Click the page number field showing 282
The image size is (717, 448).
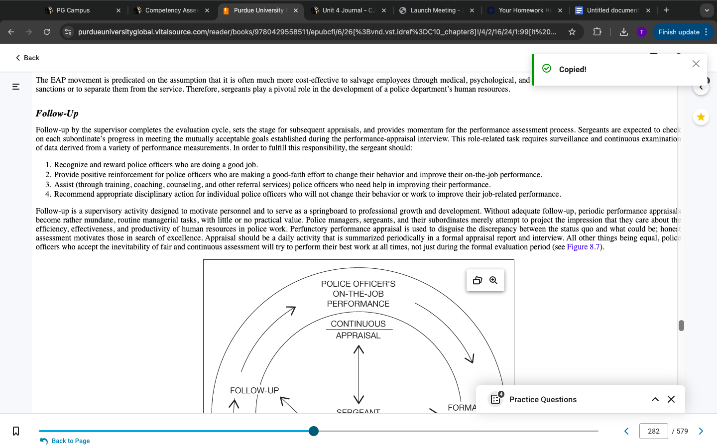click(x=654, y=431)
